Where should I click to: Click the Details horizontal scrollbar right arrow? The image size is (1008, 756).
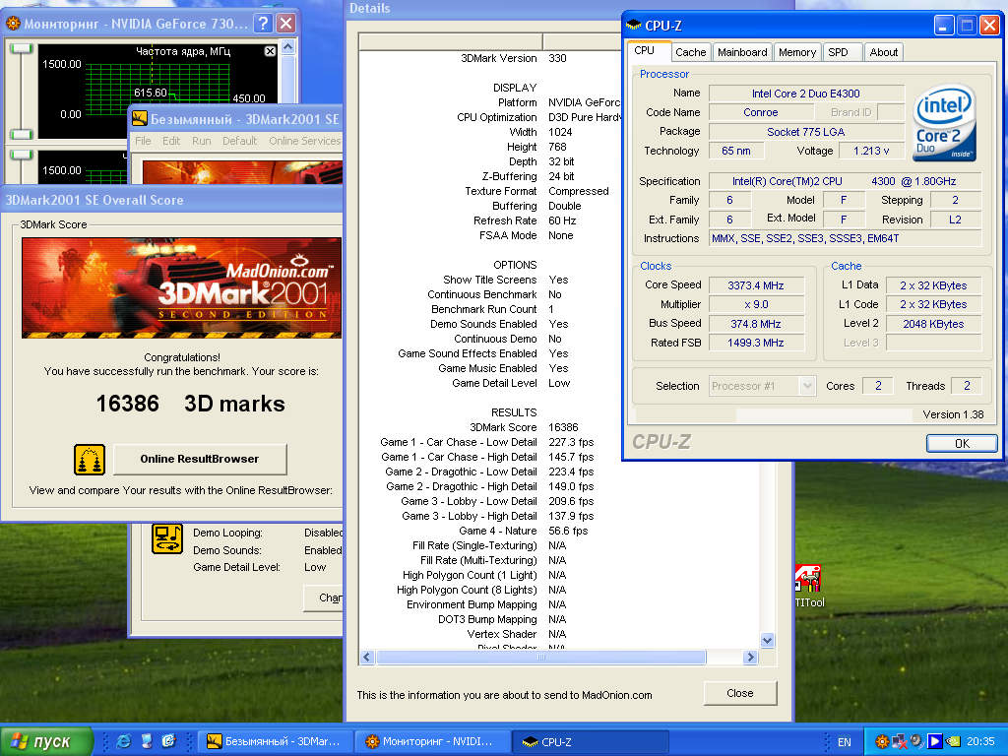749,657
